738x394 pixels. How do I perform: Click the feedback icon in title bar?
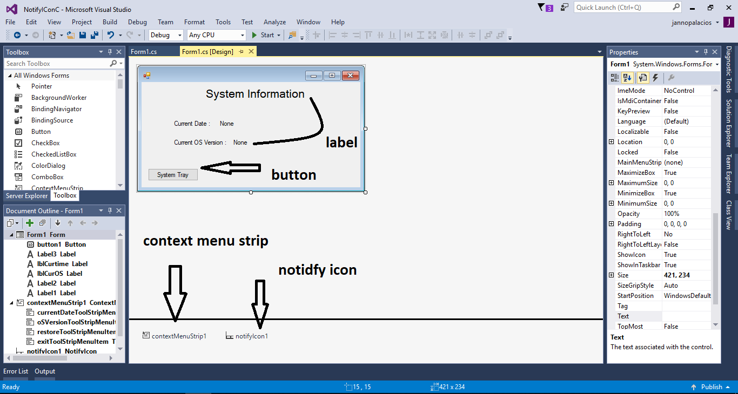[565, 8]
